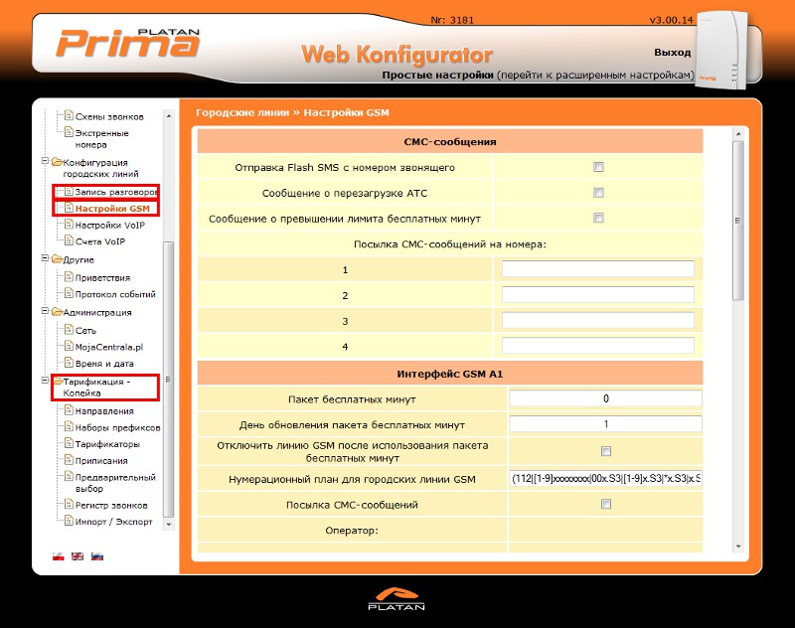This screenshot has height=628, width=795.
Task: Switch language with the British flag icon
Action: click(78, 556)
